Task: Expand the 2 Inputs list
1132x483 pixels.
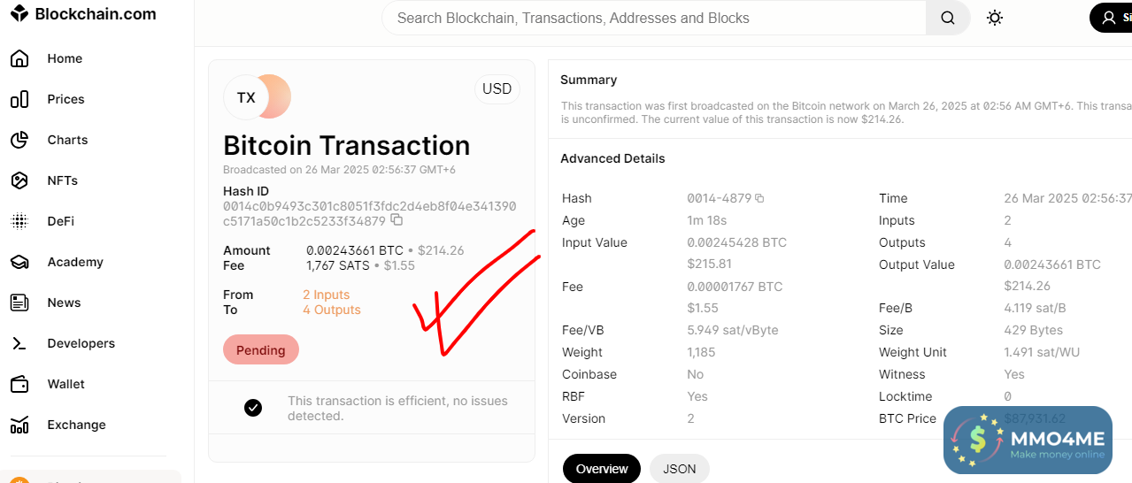Action: (326, 295)
